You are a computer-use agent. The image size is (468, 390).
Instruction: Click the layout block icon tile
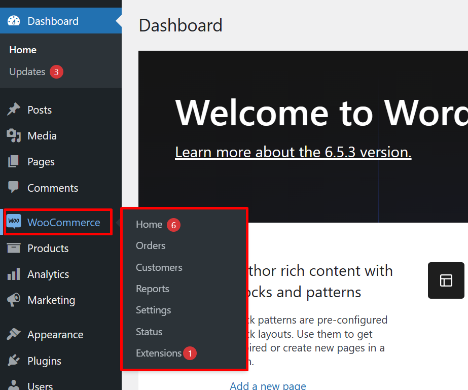(446, 280)
